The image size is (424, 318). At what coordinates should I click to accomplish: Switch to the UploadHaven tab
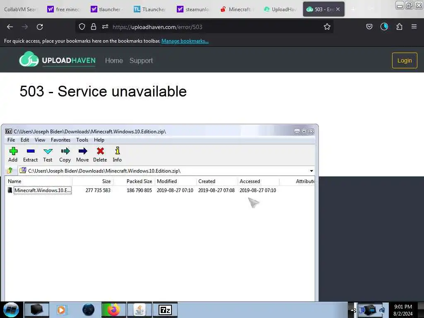click(x=280, y=10)
